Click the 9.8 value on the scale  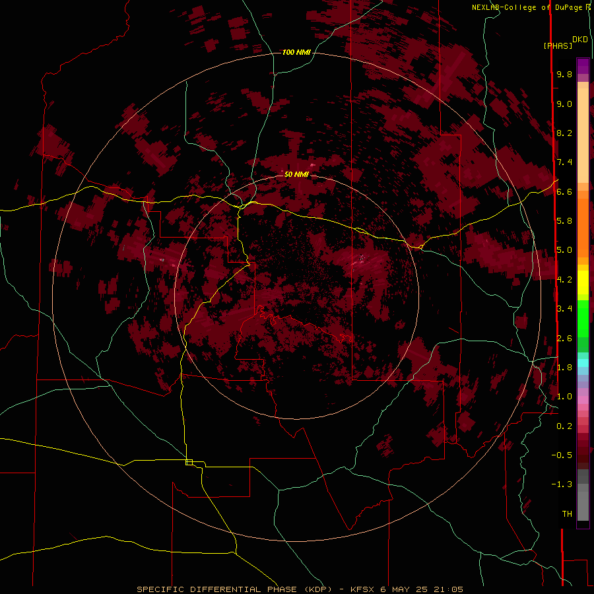click(x=564, y=74)
